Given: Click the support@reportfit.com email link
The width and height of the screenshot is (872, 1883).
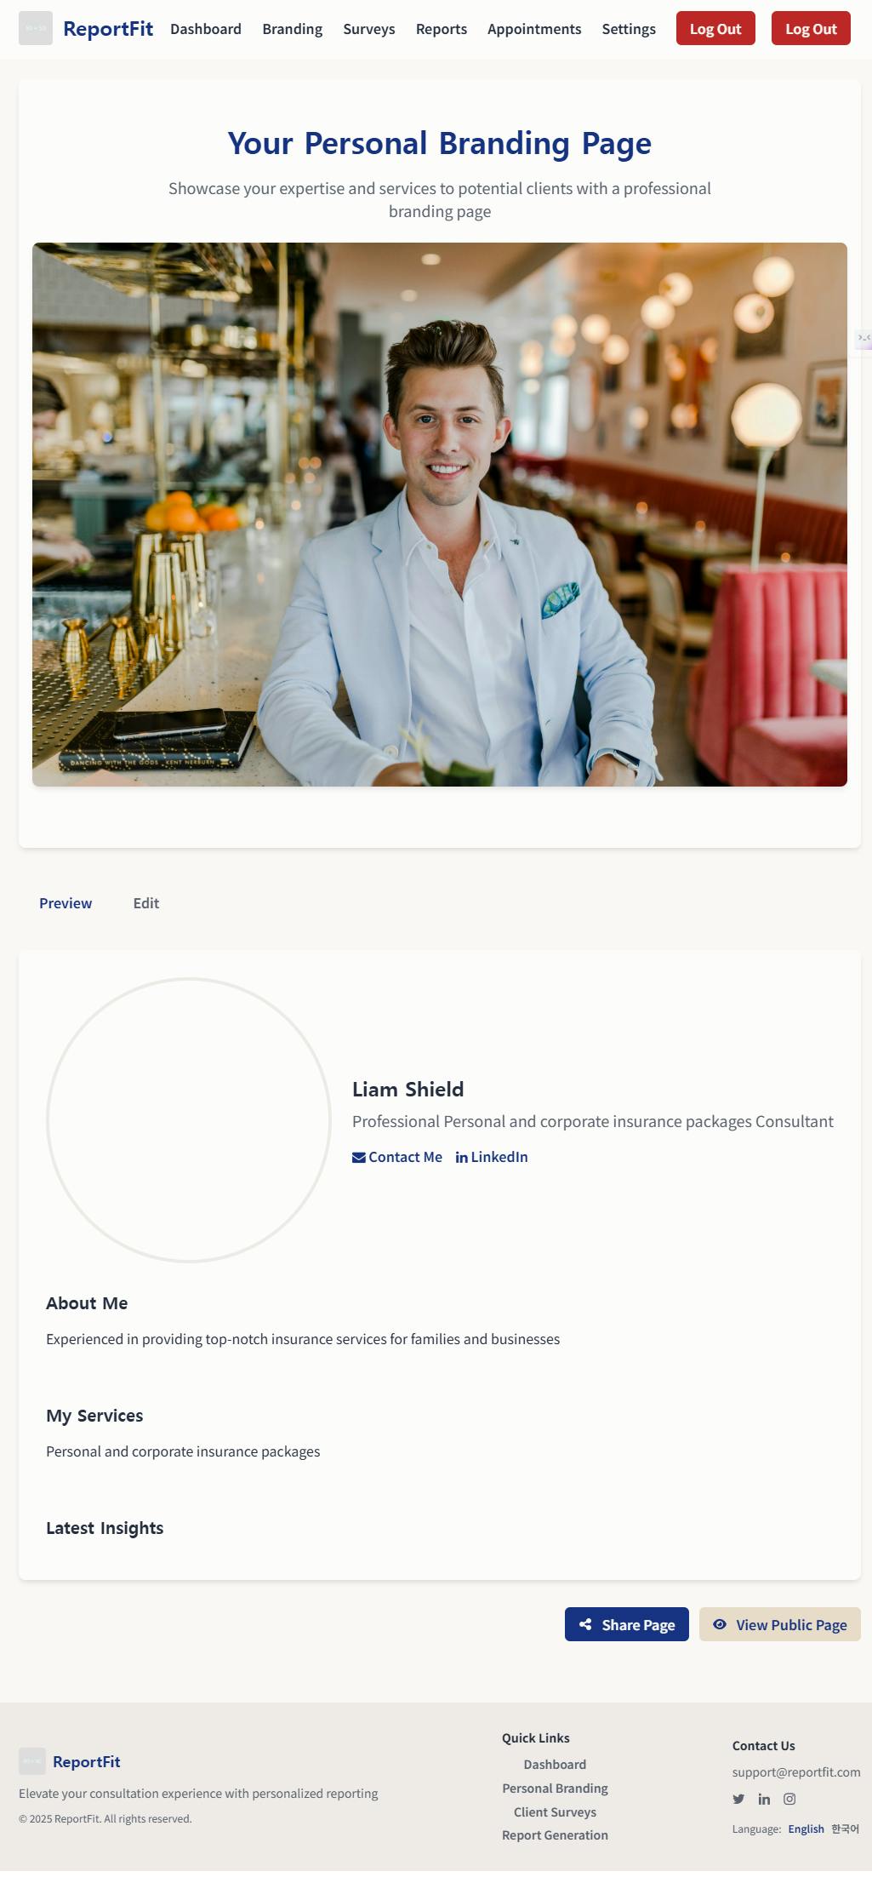Looking at the screenshot, I should tap(796, 1771).
